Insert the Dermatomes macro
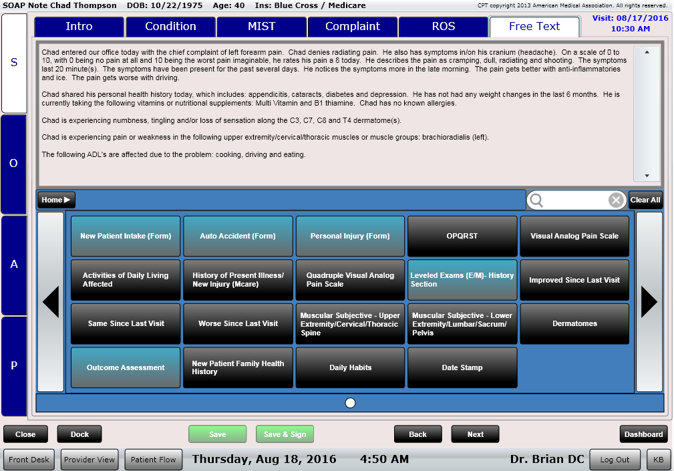674x471 pixels. click(x=574, y=324)
